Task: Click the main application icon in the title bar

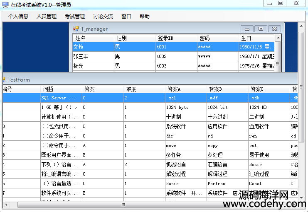Action: click(x=5, y=5)
